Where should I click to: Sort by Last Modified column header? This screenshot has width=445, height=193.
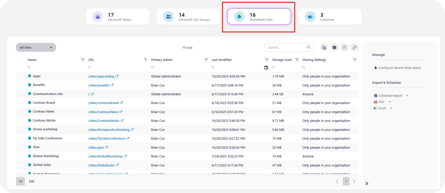click(x=221, y=60)
